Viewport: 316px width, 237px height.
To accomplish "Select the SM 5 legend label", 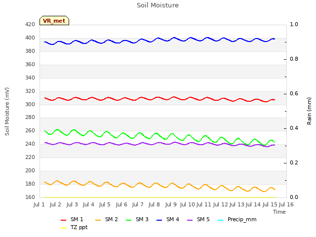I will click(203, 219).
